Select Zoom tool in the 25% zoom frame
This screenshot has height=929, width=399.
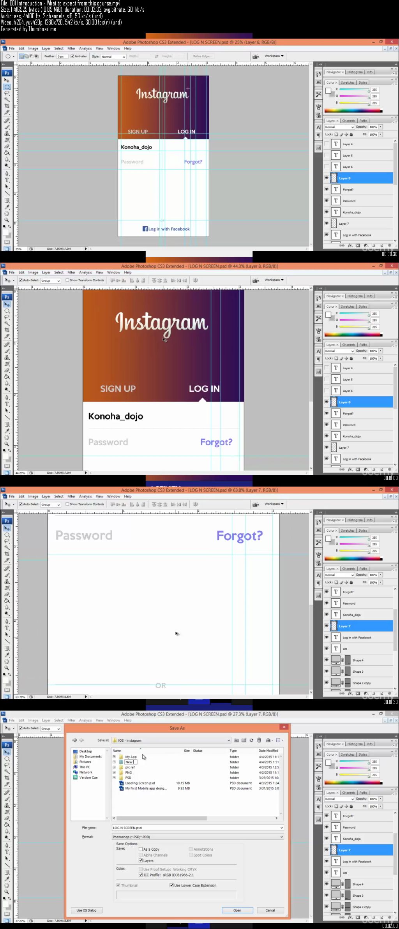click(7, 220)
